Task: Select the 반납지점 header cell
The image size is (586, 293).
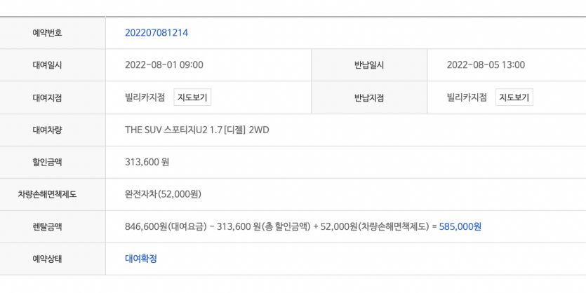Action: [x=369, y=97]
